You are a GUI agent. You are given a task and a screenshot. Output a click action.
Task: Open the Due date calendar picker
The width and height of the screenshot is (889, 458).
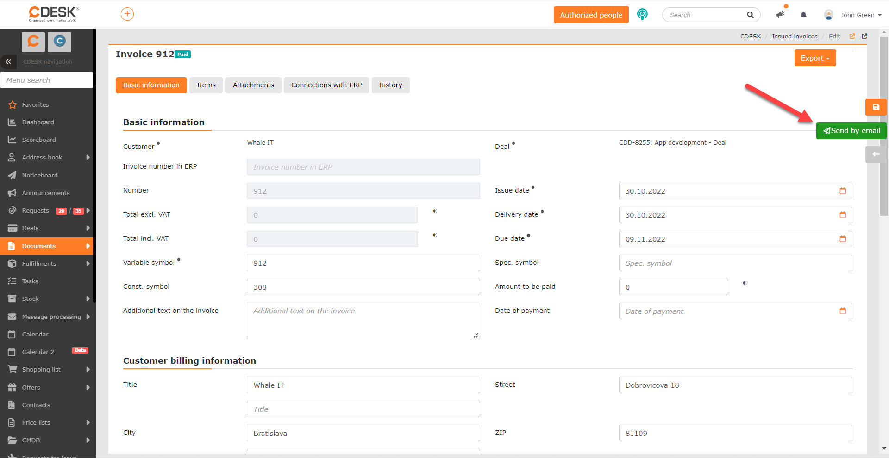coord(843,239)
